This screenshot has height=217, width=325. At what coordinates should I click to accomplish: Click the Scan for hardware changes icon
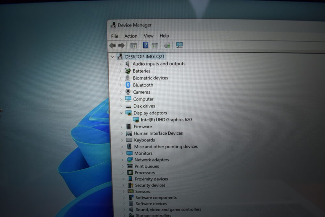pos(179,45)
